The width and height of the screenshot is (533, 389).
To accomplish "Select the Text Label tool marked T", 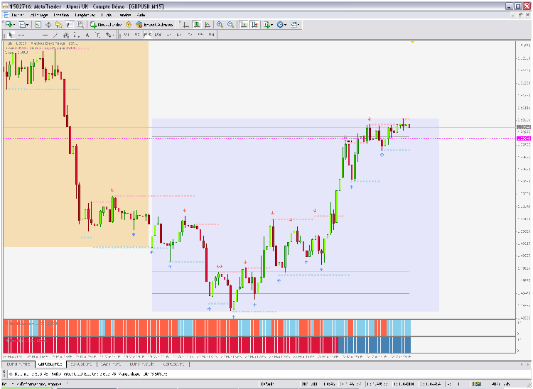I will click(x=98, y=35).
